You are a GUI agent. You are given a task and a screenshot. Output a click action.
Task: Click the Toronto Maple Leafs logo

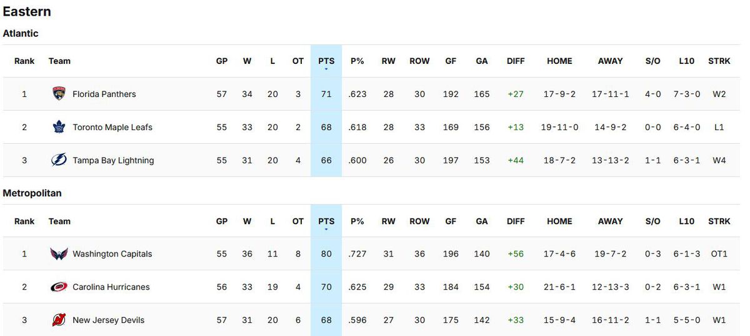pyautogui.click(x=59, y=128)
